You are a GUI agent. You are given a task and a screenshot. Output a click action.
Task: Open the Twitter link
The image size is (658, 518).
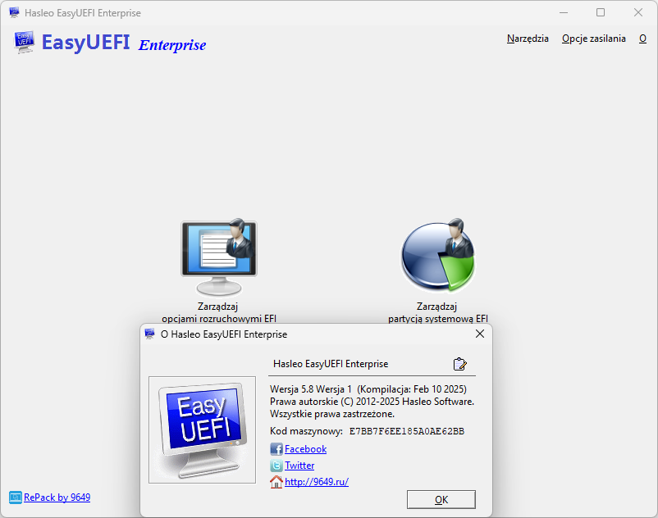point(299,466)
